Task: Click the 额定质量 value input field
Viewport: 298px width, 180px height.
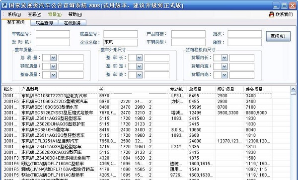Action: 71,66
